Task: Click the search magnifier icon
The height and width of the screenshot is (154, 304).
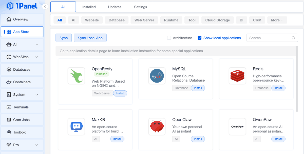Action: (x=293, y=38)
